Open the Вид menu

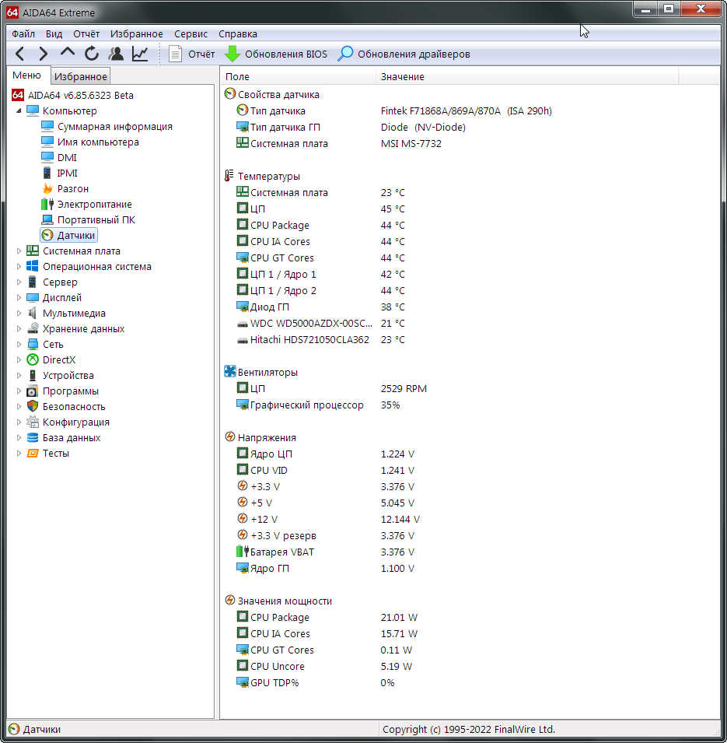point(54,33)
